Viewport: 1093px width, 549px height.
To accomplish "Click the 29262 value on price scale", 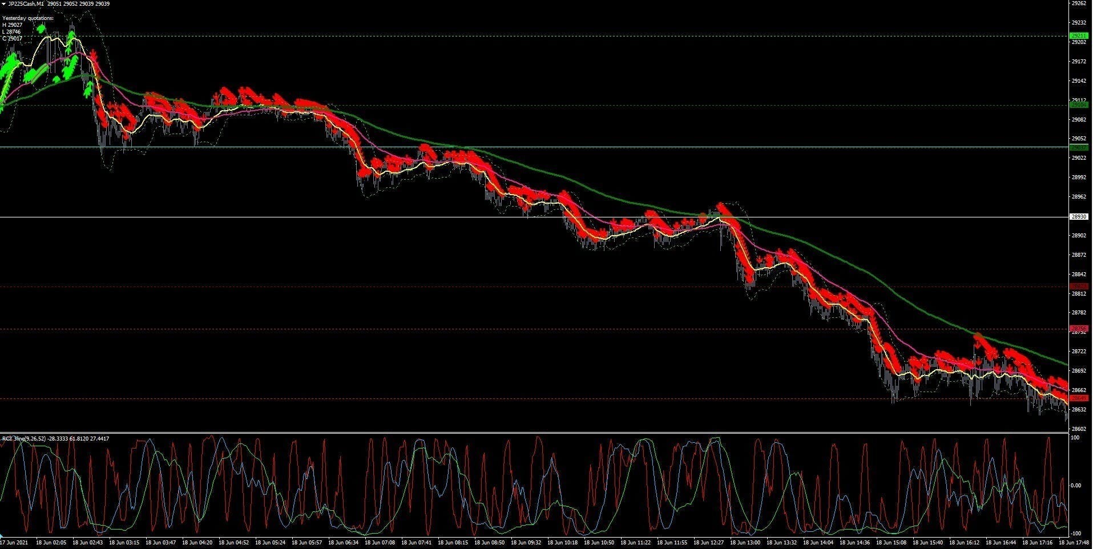I will tap(1079, 3).
